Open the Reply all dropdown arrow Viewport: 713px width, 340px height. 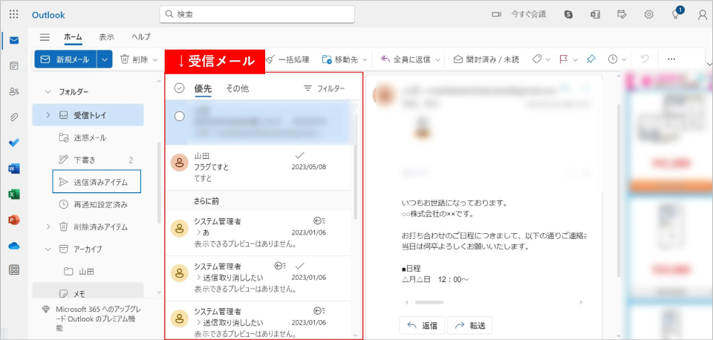tap(438, 59)
